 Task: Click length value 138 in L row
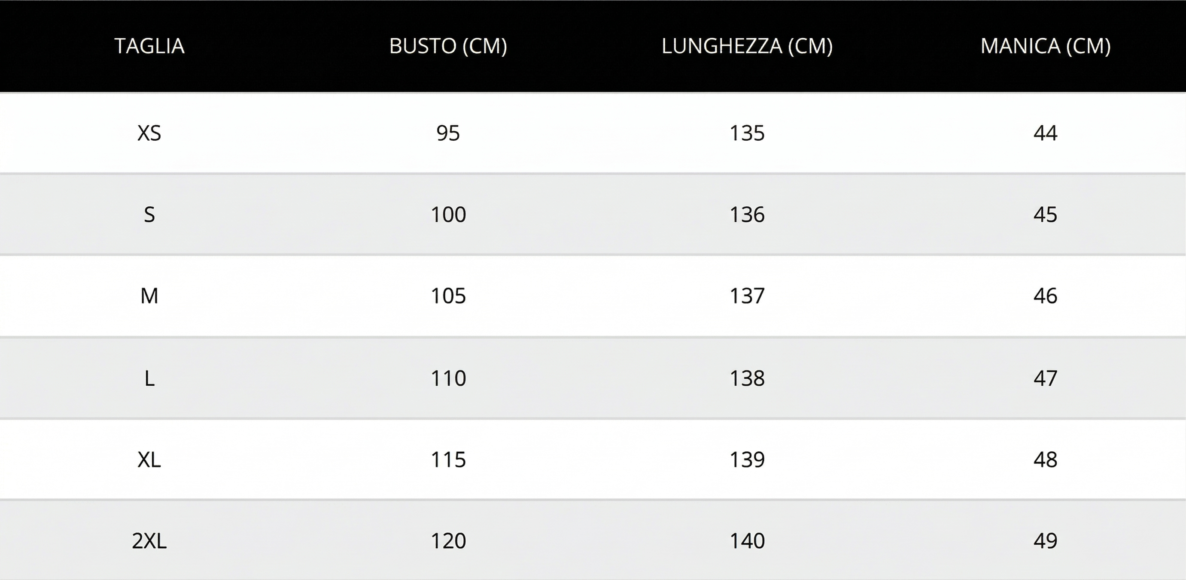coord(747,378)
